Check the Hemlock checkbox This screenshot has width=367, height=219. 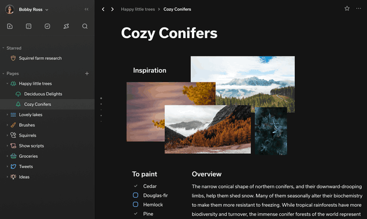(x=135, y=205)
